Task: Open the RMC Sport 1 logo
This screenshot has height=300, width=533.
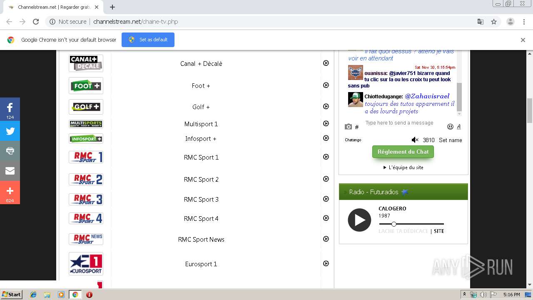Action: tap(86, 157)
